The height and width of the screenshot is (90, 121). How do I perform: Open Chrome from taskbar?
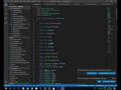[x=32, y=88]
